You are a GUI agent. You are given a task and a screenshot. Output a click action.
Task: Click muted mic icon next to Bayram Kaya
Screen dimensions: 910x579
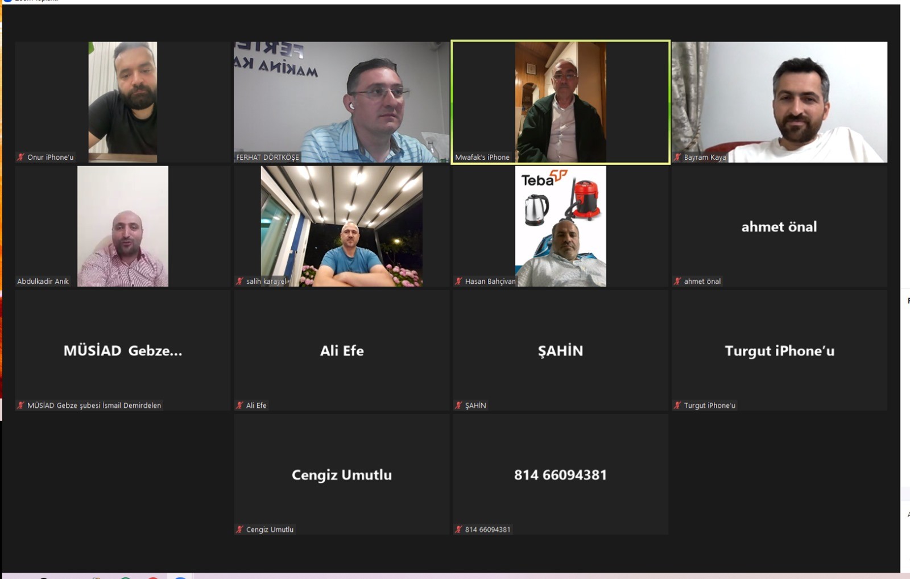point(677,158)
